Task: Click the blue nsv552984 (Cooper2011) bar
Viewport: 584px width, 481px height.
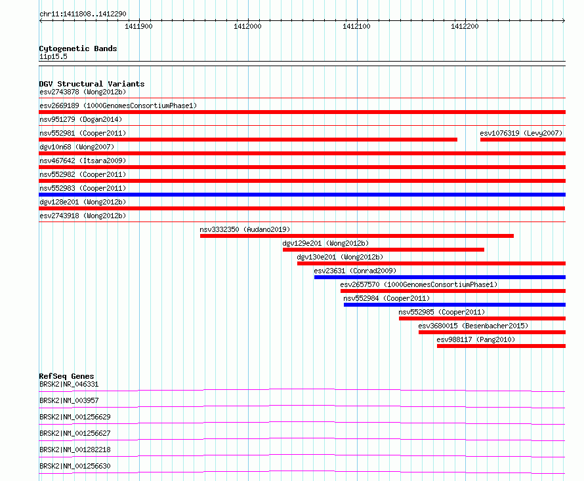Action: pos(455,305)
